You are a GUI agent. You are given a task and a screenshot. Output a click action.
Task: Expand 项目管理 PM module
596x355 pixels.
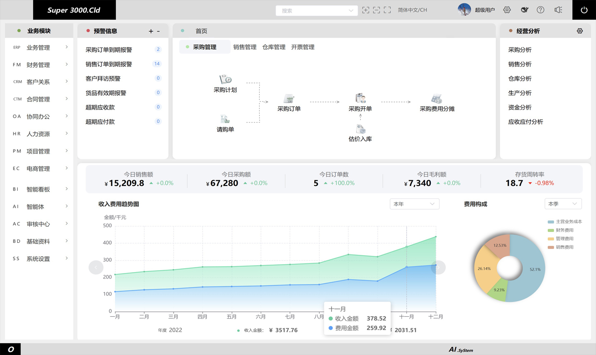[x=39, y=151]
